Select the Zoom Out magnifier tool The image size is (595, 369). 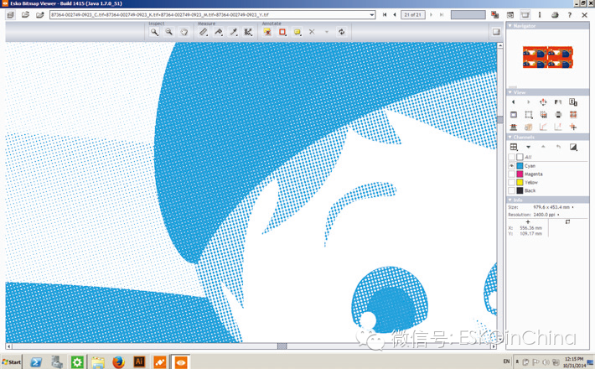[168, 32]
